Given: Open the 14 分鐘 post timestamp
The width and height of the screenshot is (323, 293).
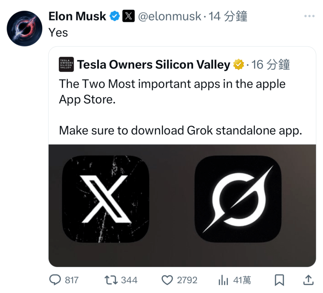Looking at the screenshot, I should [228, 16].
